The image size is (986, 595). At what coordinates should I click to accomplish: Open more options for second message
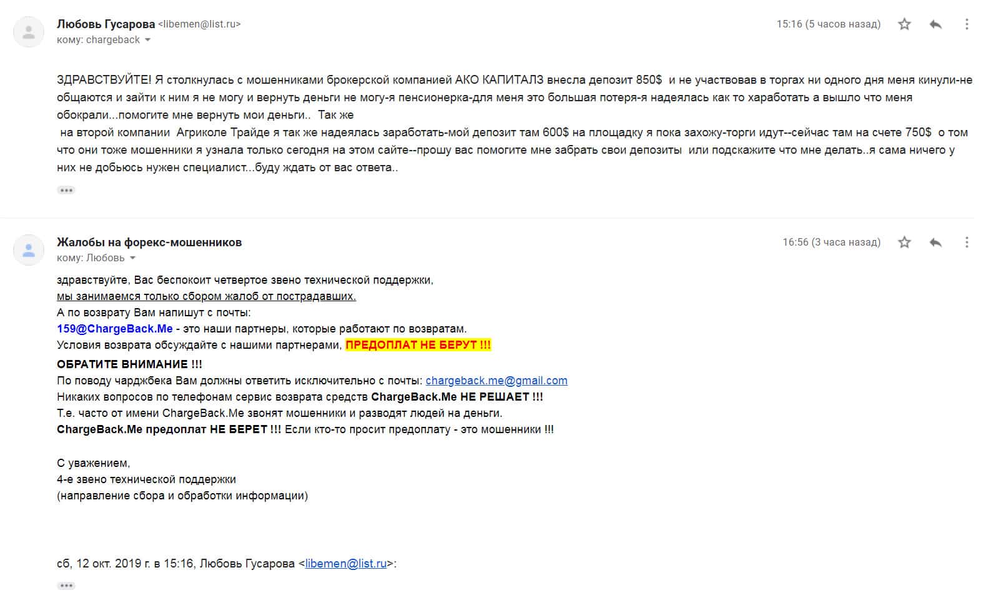967,242
